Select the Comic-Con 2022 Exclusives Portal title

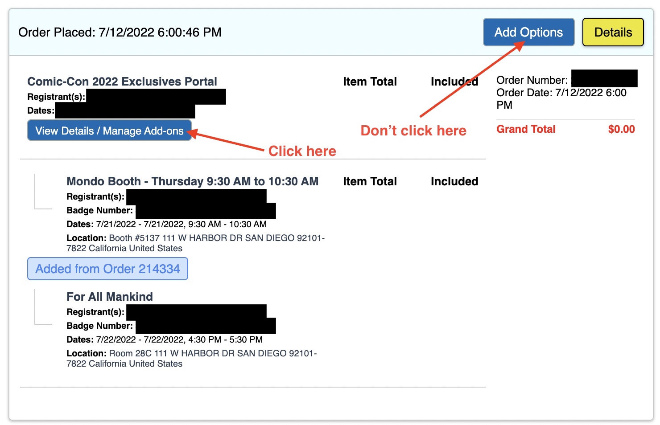[x=122, y=82]
